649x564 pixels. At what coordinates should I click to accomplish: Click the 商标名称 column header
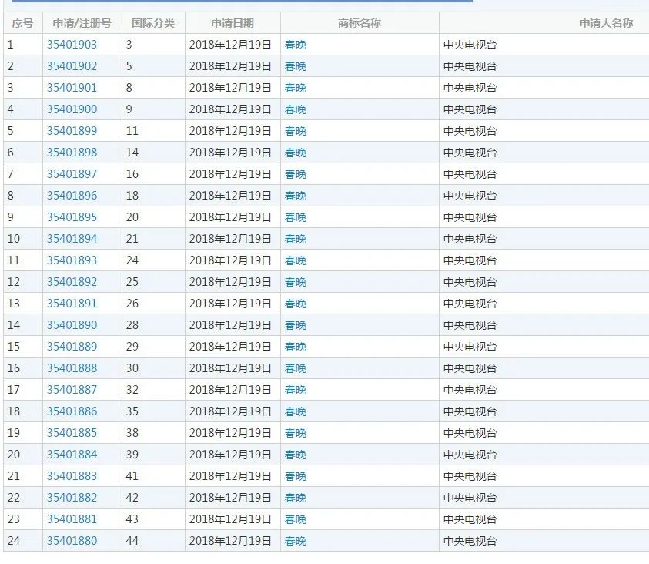click(x=360, y=23)
